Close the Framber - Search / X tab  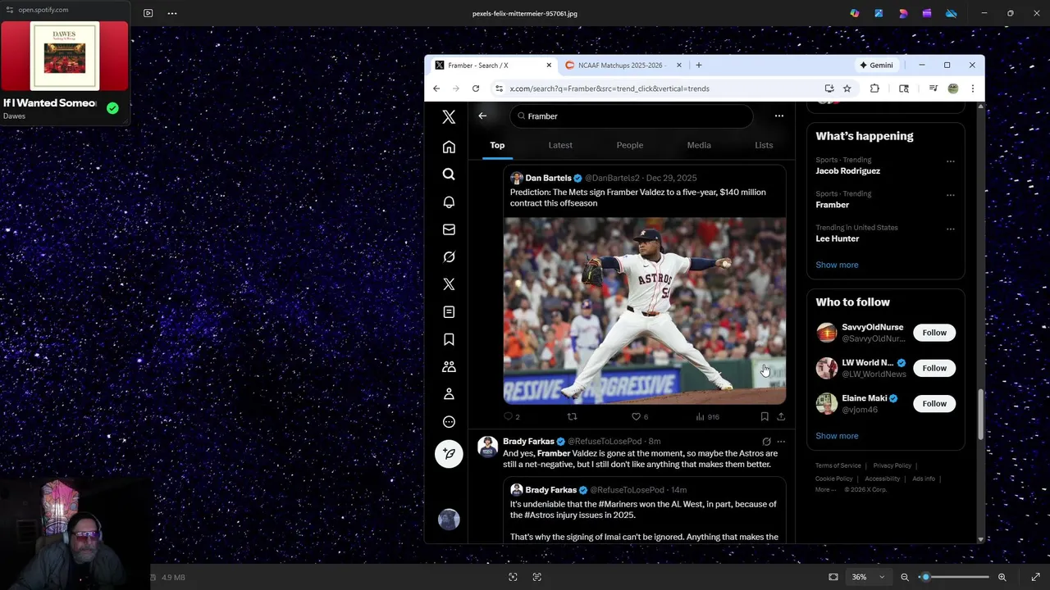point(549,65)
